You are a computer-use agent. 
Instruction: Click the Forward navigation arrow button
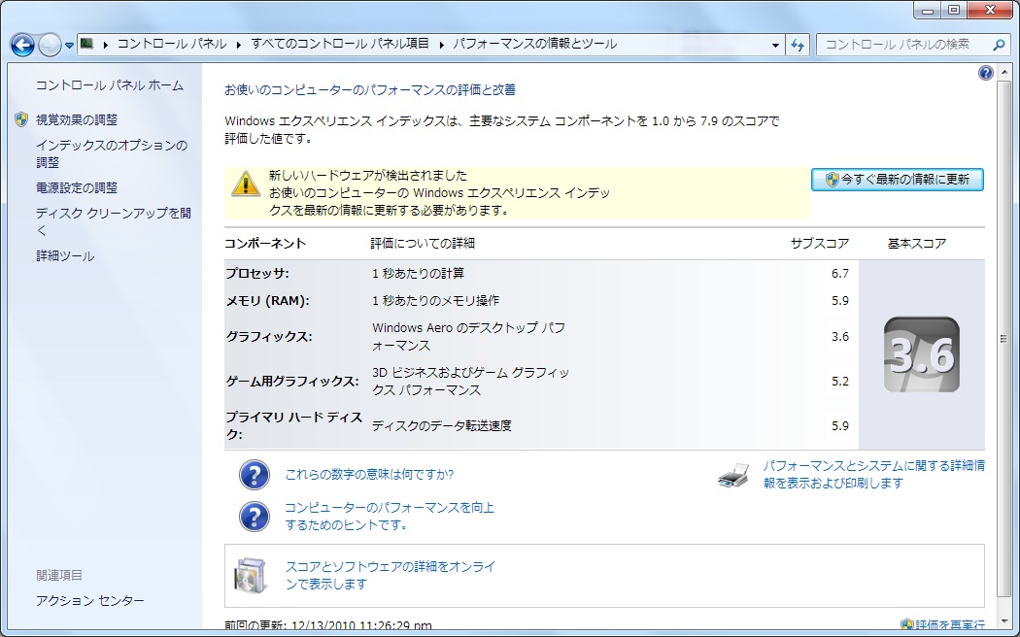pos(51,45)
